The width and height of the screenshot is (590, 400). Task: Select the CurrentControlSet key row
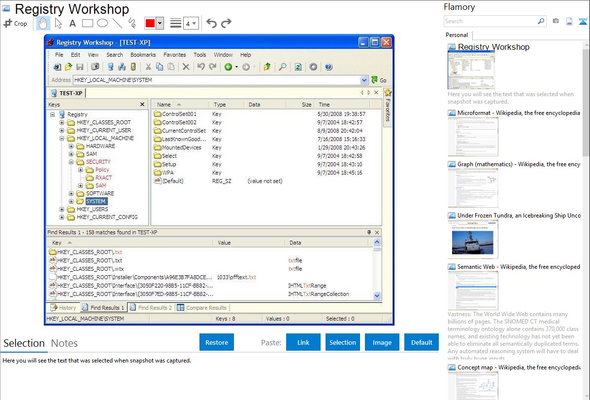(x=184, y=131)
